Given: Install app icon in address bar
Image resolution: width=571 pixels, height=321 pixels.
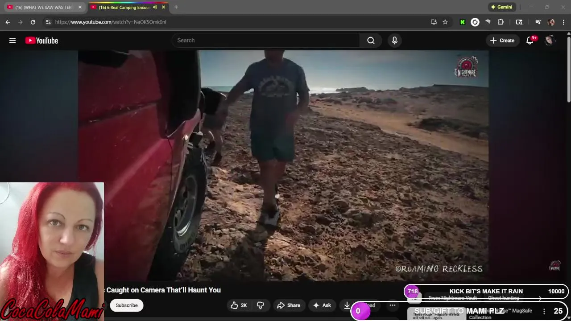Looking at the screenshot, I should pyautogui.click(x=434, y=22).
